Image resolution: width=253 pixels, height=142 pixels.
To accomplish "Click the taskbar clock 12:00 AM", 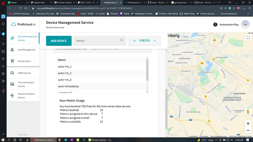I will 239,140.
